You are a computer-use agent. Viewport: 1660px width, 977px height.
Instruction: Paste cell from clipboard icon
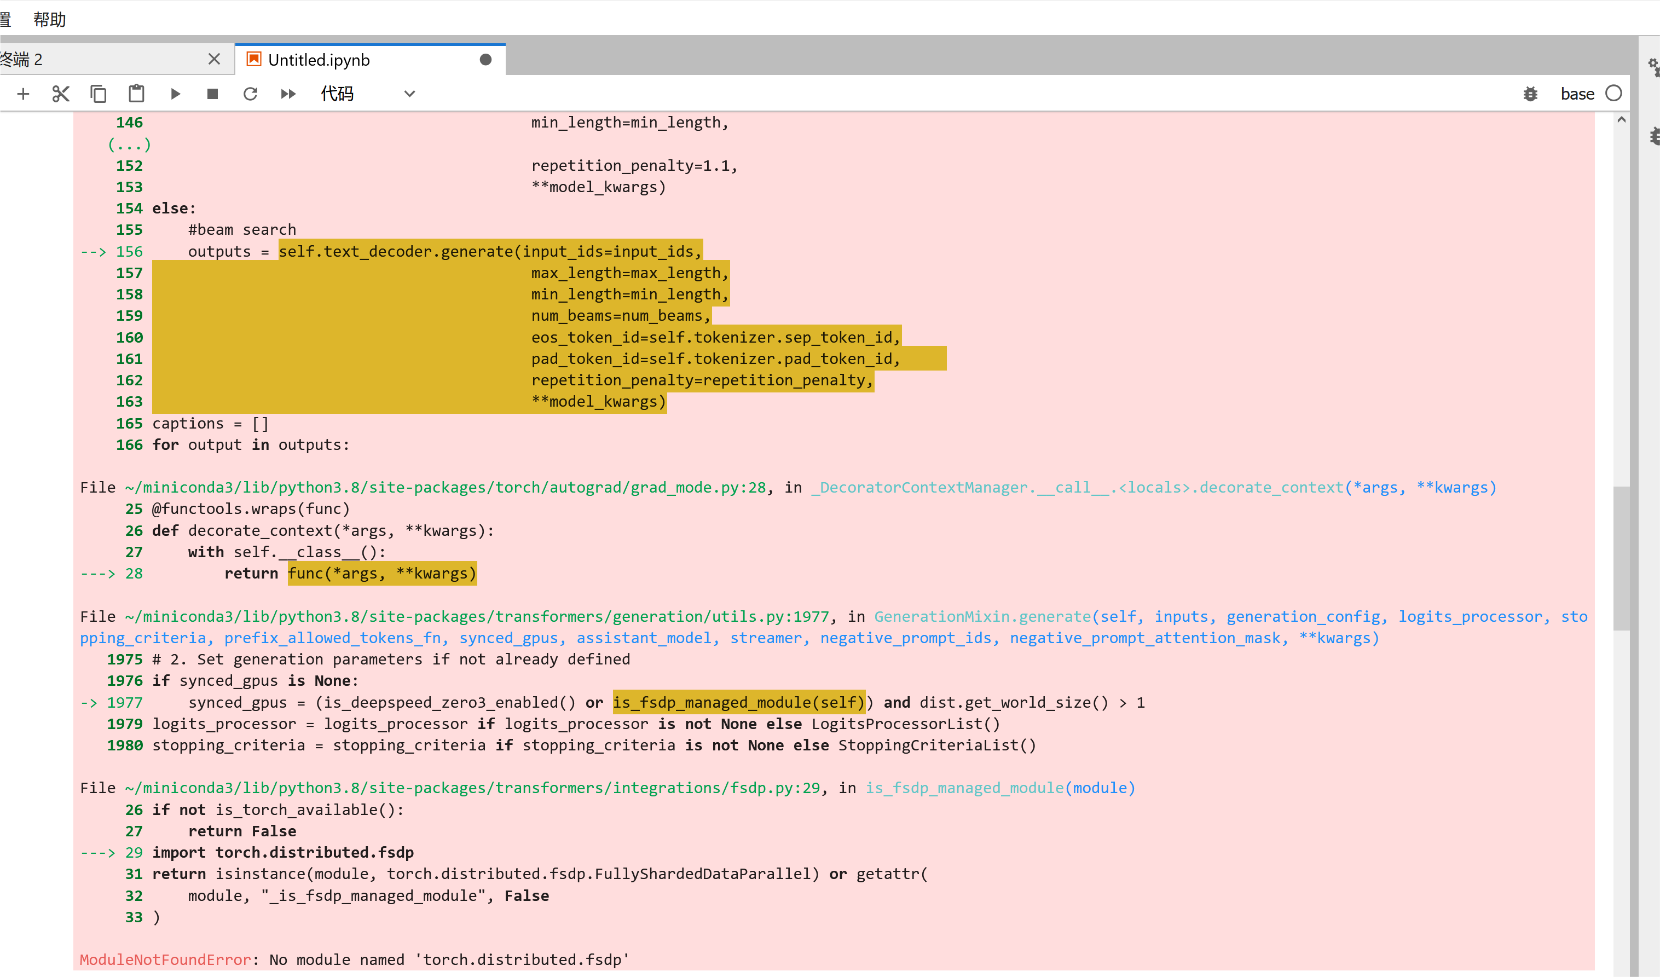(x=136, y=94)
